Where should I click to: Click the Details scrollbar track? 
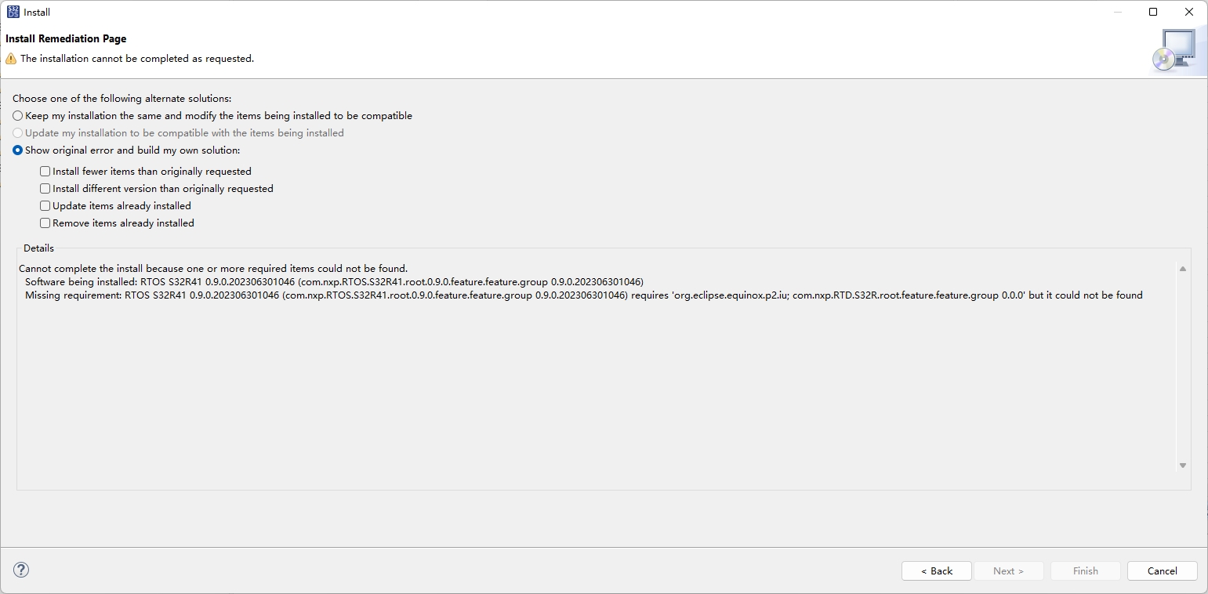[x=1182, y=368]
